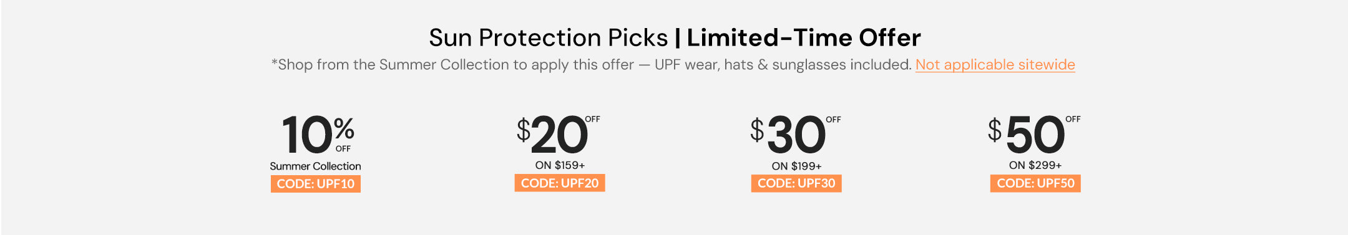Viewport: 1348px width, 235px height.
Task: Open the 'Not applicable sitewide' link
Action: click(995, 65)
